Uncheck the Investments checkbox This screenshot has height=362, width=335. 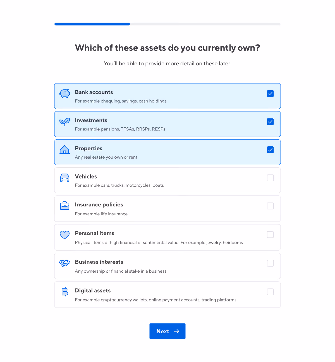point(270,122)
